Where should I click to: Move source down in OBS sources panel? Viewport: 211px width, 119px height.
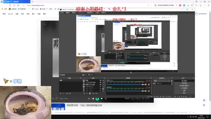(96, 93)
